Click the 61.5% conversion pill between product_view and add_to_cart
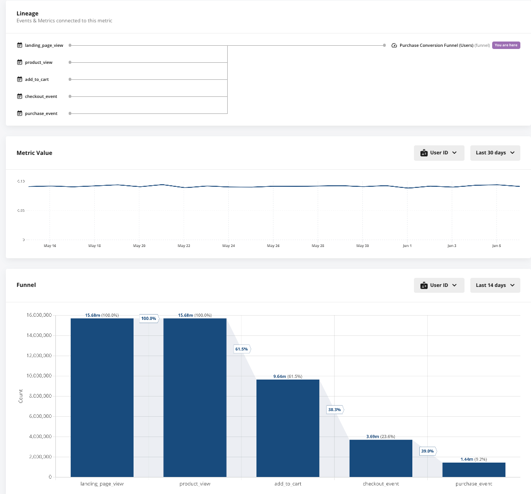Viewport: 531px width, 494px height. click(242, 349)
